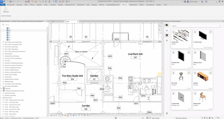This screenshot has height=119, width=224.
Task: Open the user account icon in DiKeeper sidebar
Action: click(x=167, y=113)
